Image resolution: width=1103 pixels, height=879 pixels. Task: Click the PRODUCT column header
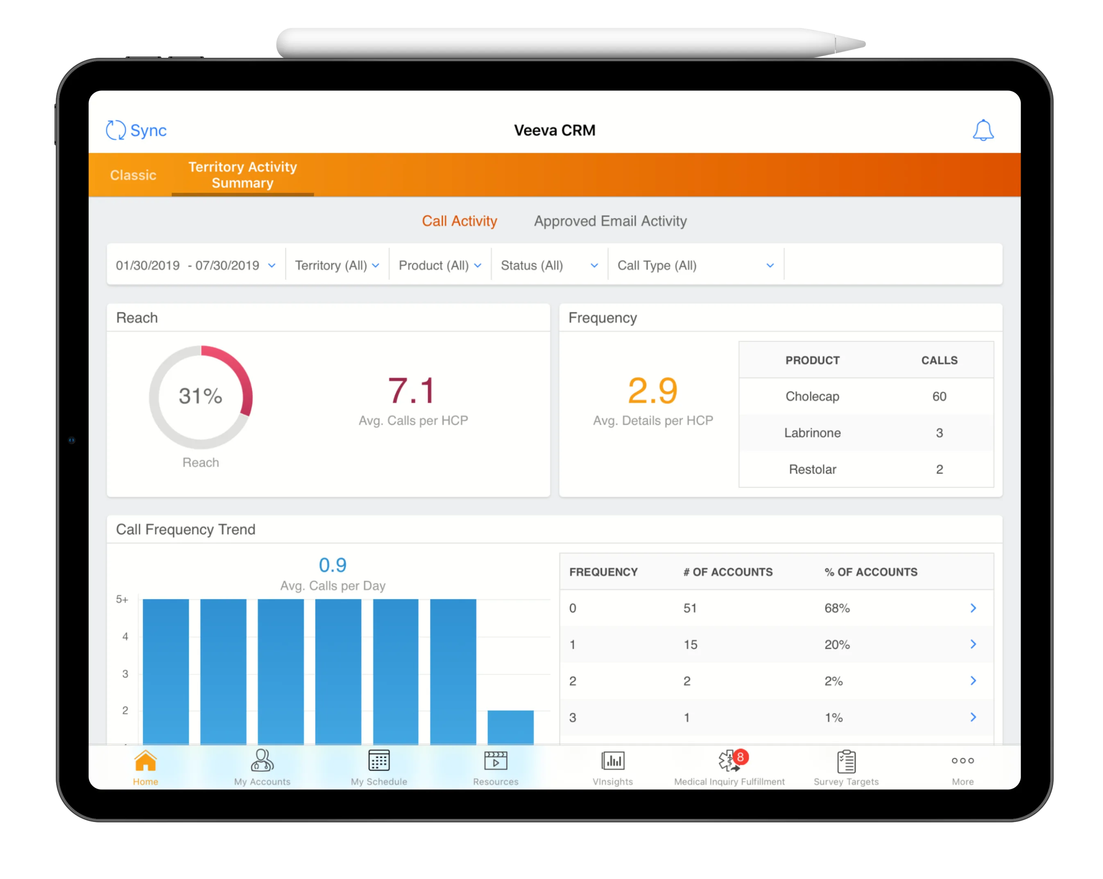(x=813, y=360)
